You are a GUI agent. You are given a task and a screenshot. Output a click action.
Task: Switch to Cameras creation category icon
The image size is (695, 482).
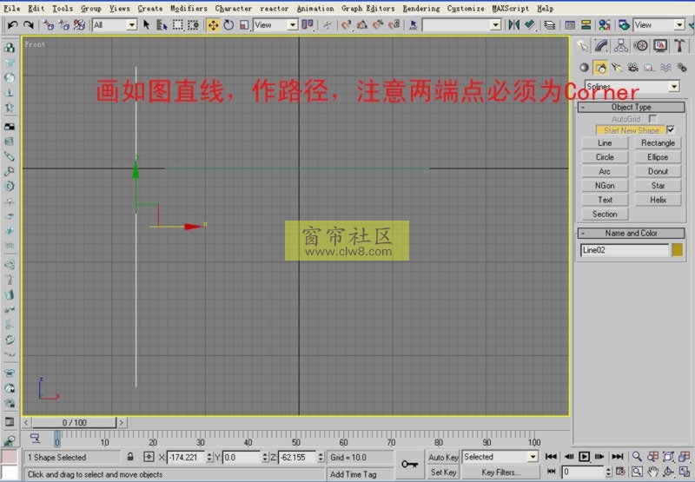click(632, 67)
